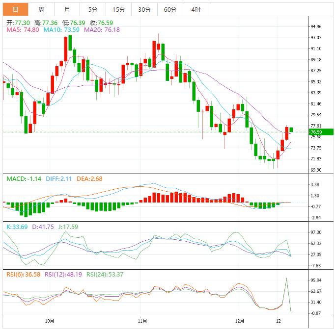335x329 pixels.
Task: Click the MA5: 74.80 indicator label
Action: click(x=23, y=30)
